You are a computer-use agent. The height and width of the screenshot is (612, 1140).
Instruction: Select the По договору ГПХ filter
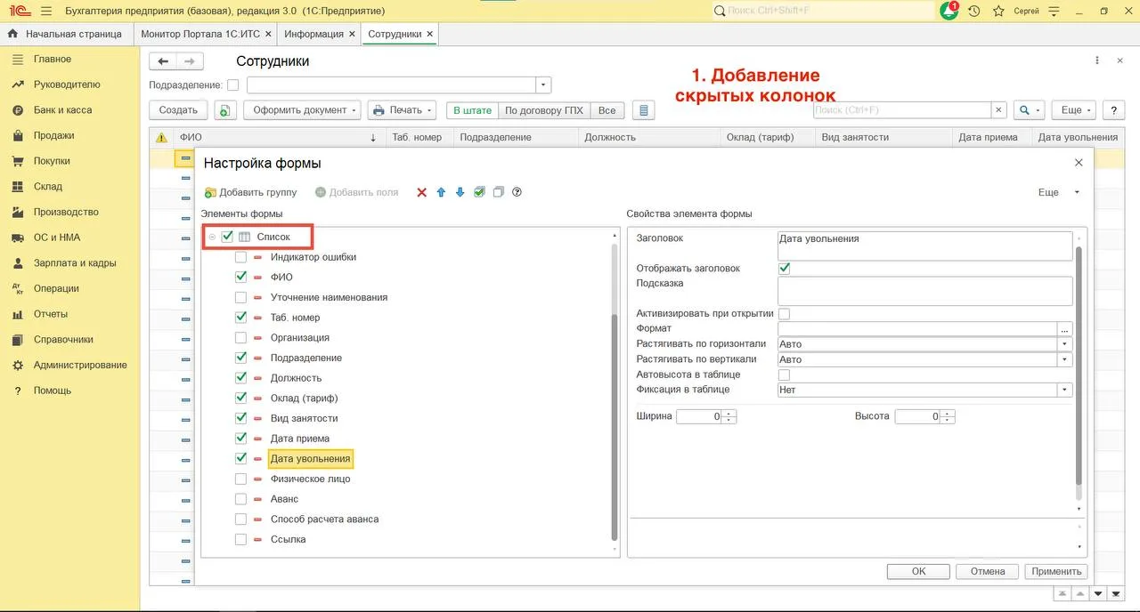pyautogui.click(x=544, y=110)
